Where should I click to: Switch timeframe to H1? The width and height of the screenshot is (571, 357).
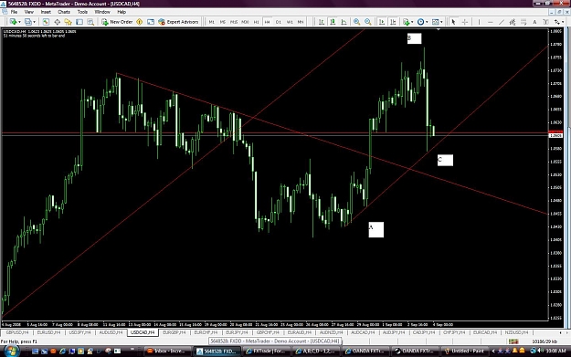(x=257, y=22)
